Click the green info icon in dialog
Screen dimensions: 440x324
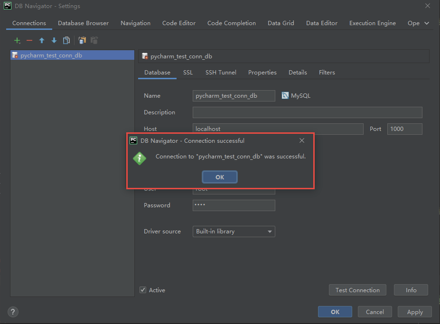pyautogui.click(x=140, y=158)
